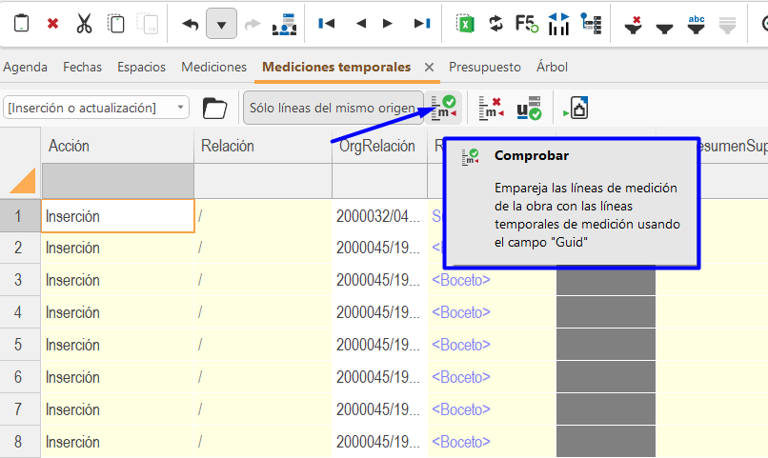Click <Boceto> link in row 3
768x458 pixels.
click(x=461, y=280)
